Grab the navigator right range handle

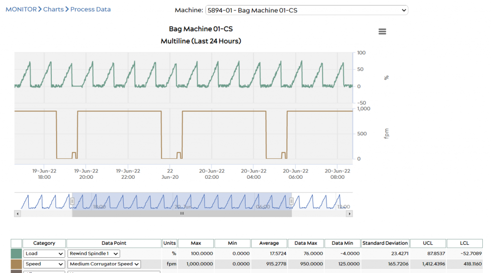[292, 201]
